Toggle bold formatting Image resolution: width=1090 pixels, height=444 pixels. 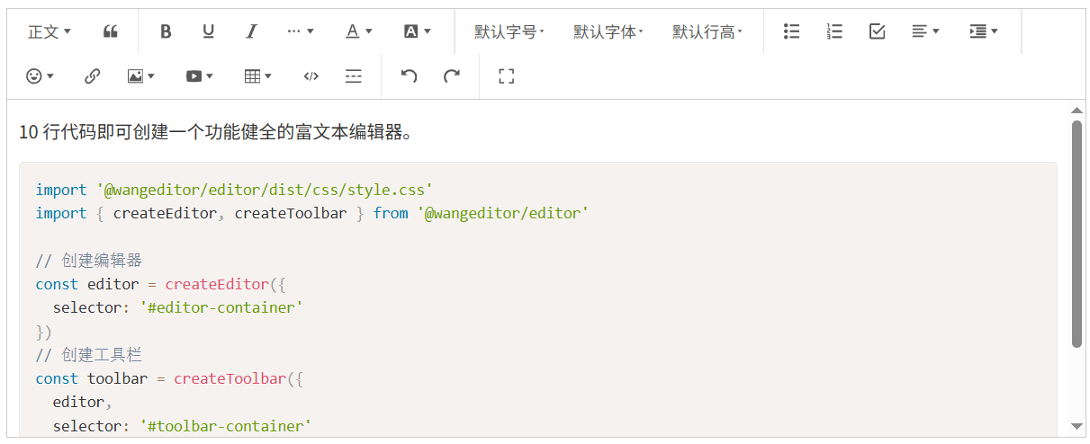(166, 31)
